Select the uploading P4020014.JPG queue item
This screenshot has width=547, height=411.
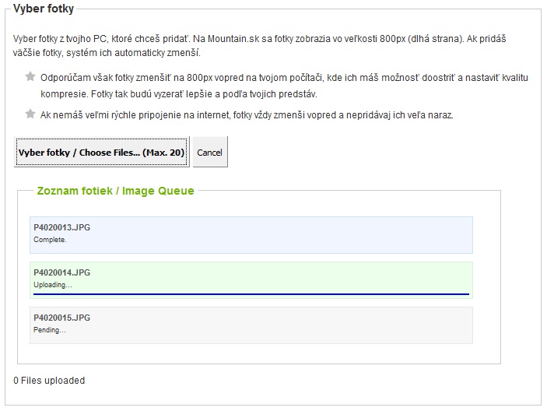(251, 280)
